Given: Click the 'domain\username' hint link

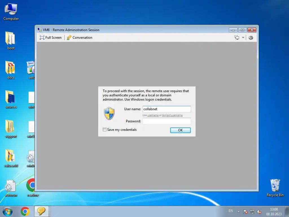Looking at the screenshot, I should [x=172, y=115].
